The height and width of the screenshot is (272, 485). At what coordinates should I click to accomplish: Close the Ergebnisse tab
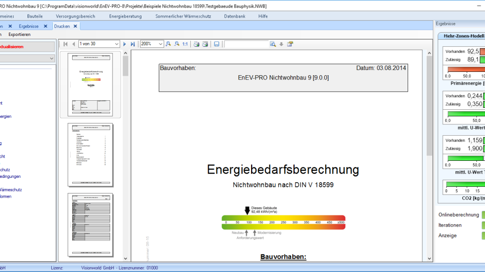coord(46,26)
